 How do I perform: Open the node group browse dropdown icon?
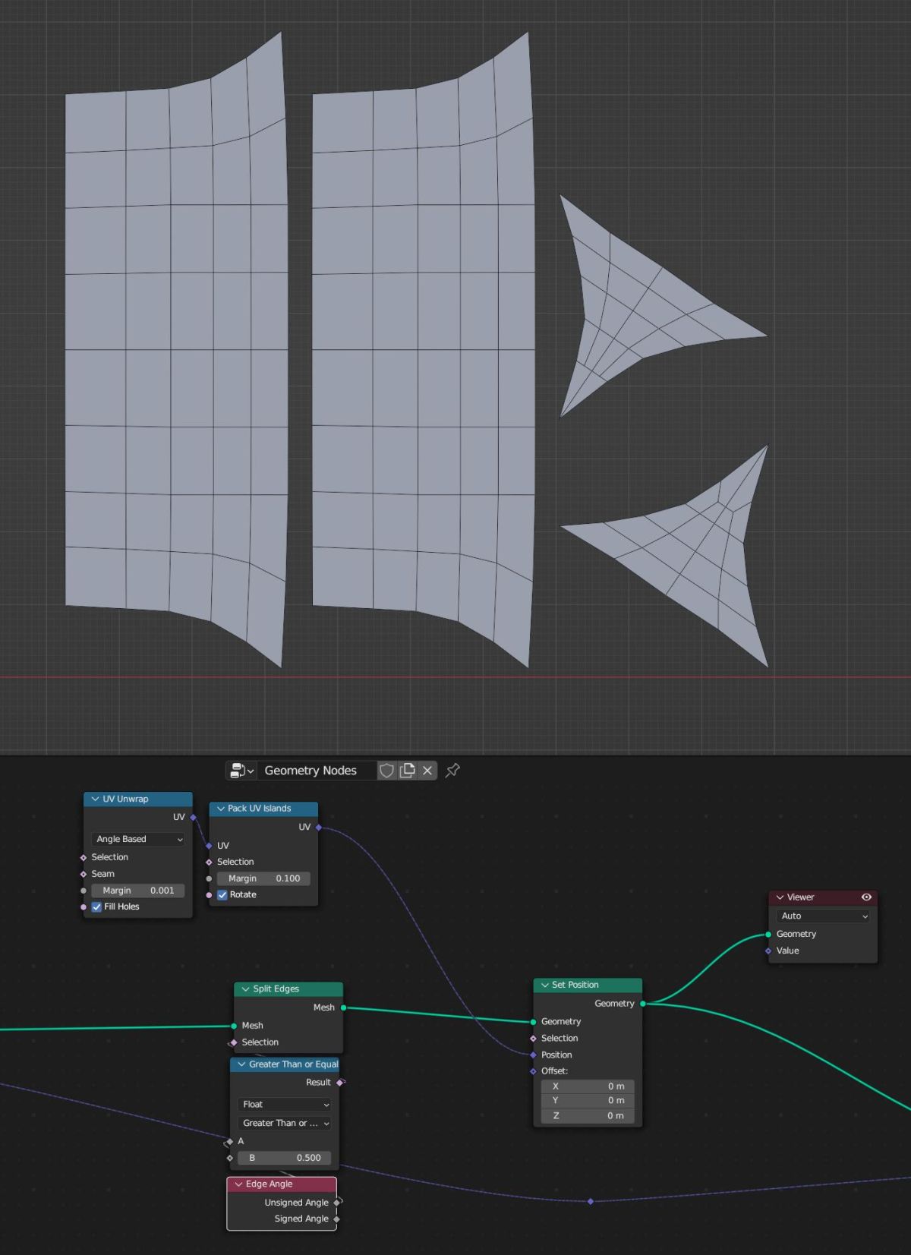[x=242, y=771]
